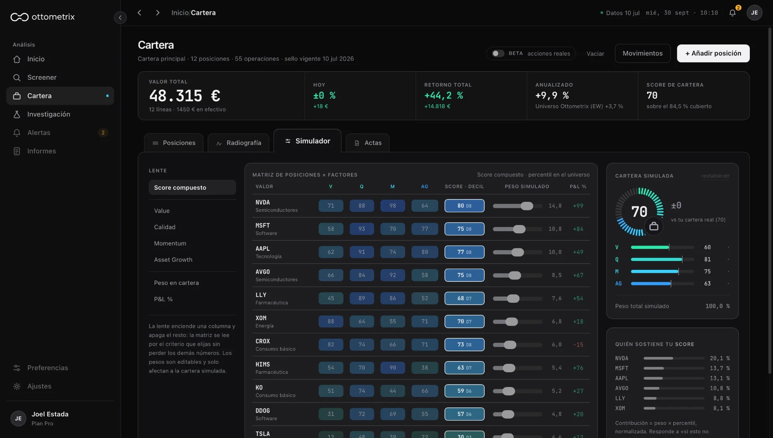Click the XOM score 70 D7 cell
Image resolution: width=773 pixels, height=438 pixels.
[x=464, y=322]
